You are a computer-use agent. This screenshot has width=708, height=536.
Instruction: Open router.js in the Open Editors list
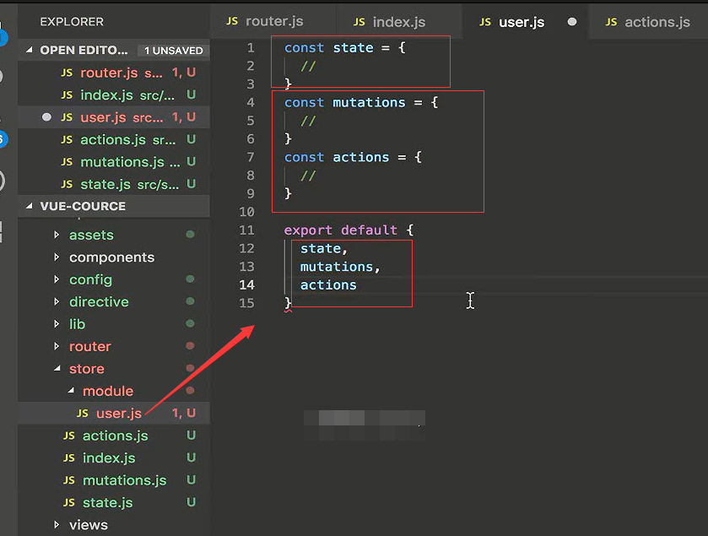click(x=108, y=73)
